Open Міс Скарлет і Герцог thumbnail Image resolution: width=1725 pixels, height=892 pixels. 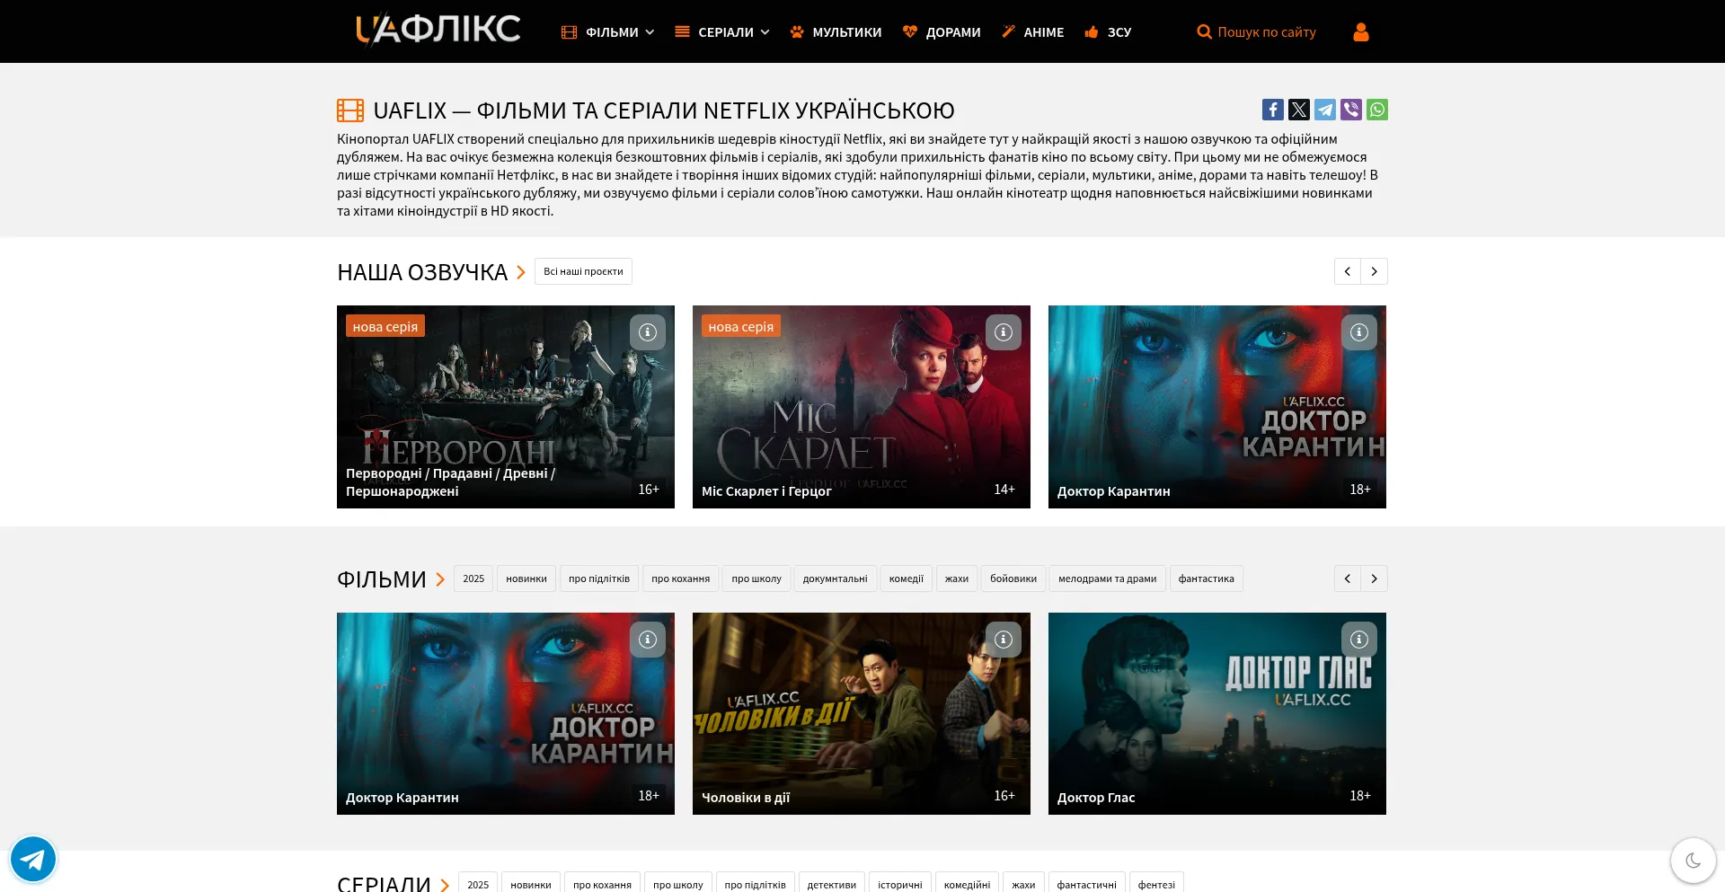(x=862, y=407)
